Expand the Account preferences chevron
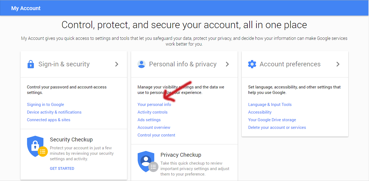 coord(338,64)
